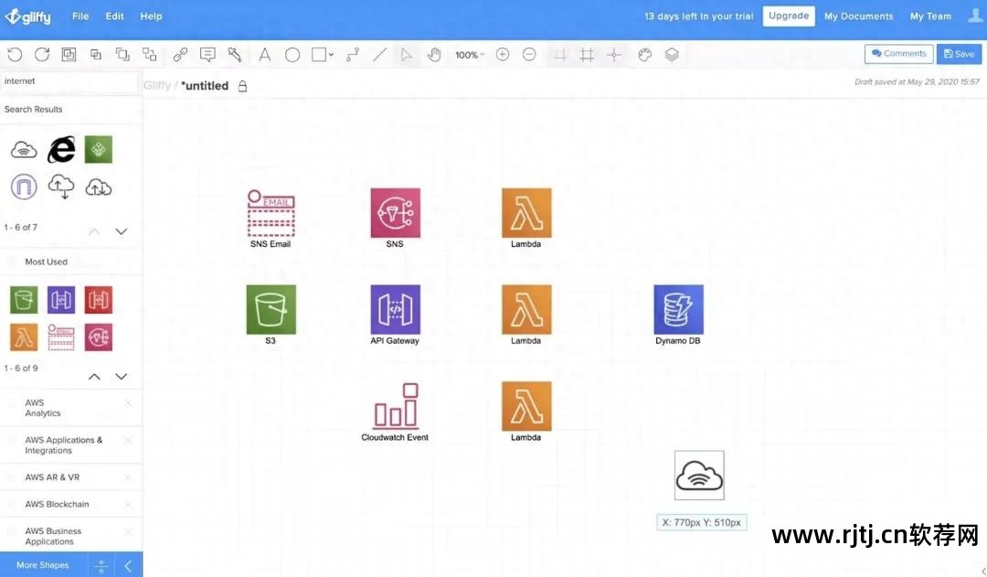
Task: Remove AWS Applications & Integrations library
Action: click(x=129, y=441)
